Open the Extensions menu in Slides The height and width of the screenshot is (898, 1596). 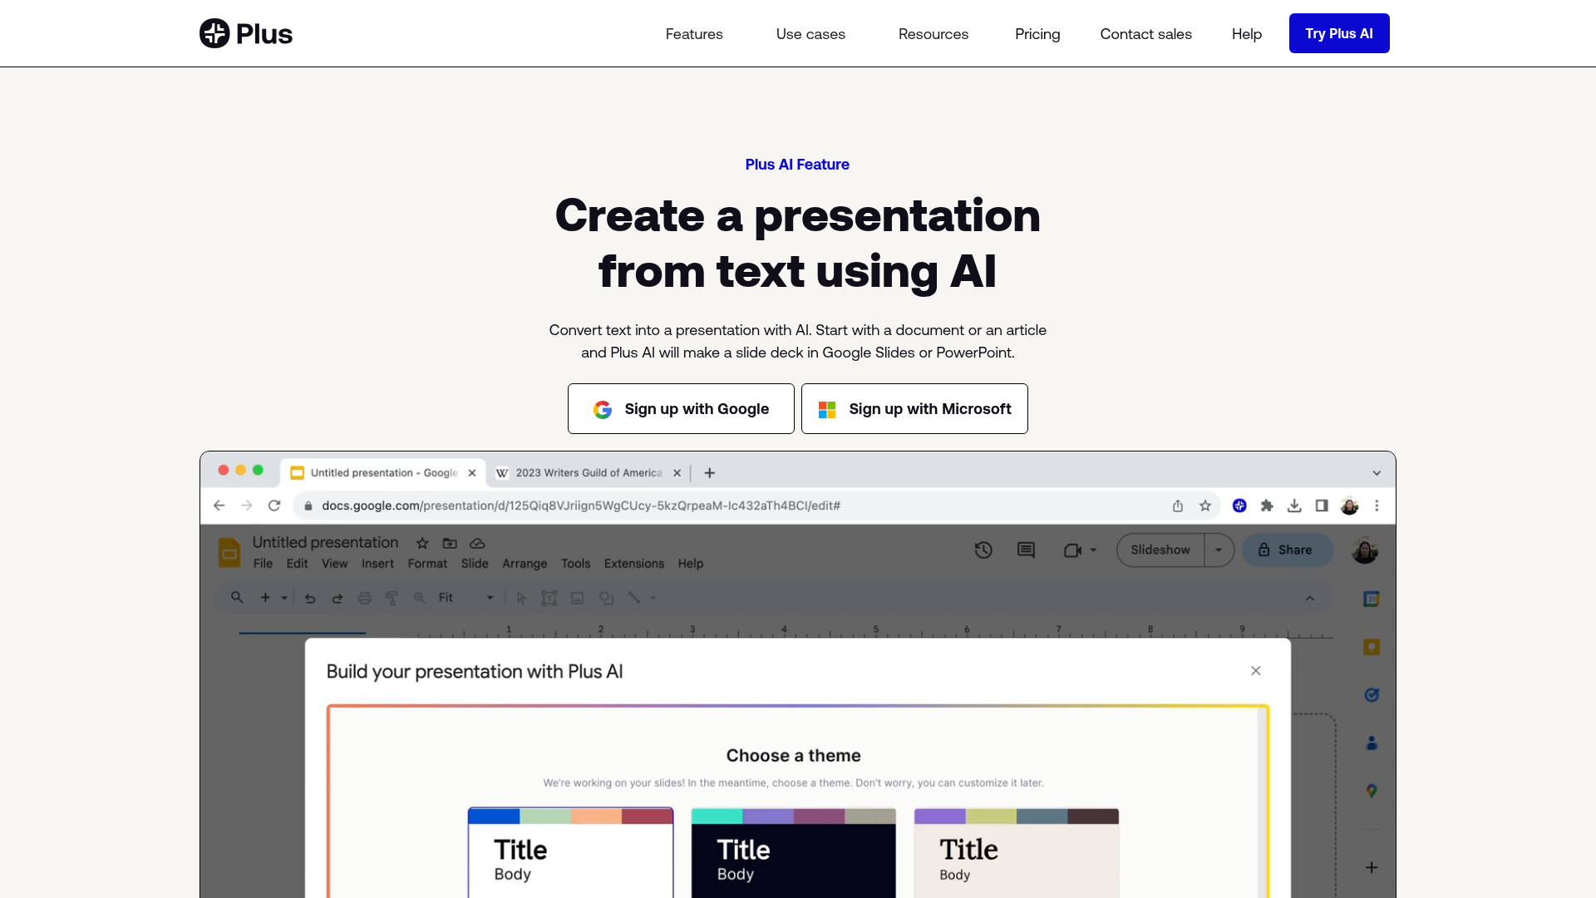point(634,564)
